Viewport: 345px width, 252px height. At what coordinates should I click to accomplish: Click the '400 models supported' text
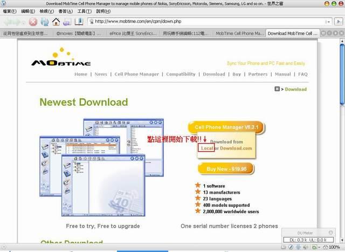click(x=226, y=205)
